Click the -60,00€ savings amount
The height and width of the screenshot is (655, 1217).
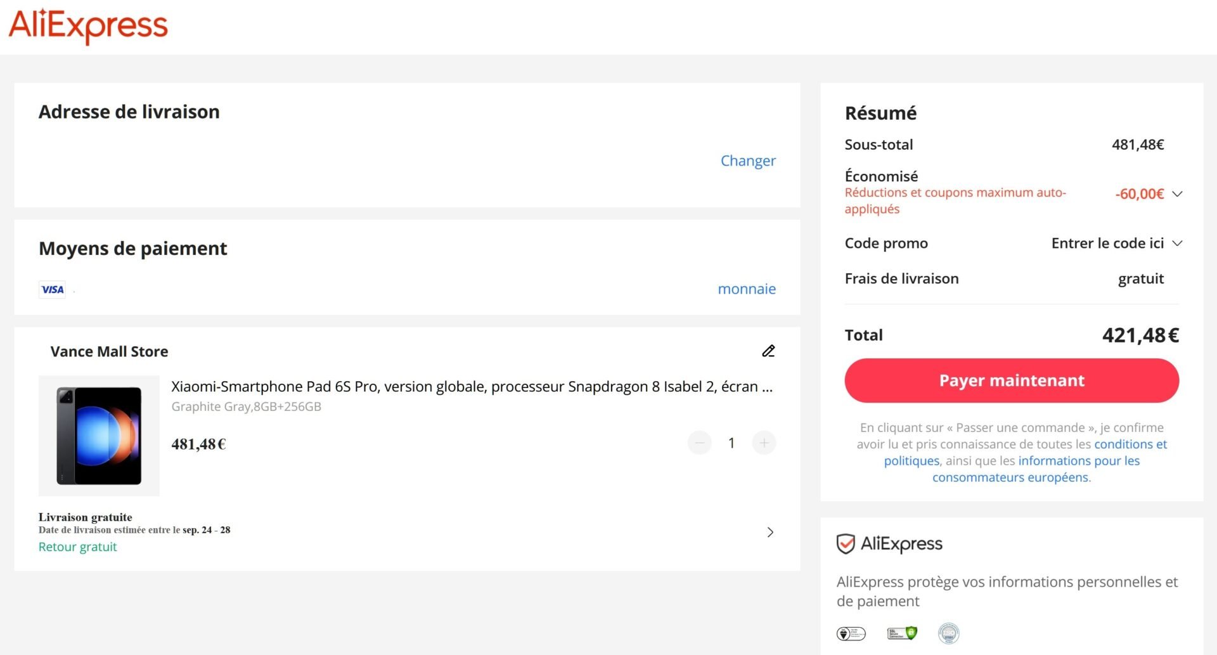tap(1139, 194)
